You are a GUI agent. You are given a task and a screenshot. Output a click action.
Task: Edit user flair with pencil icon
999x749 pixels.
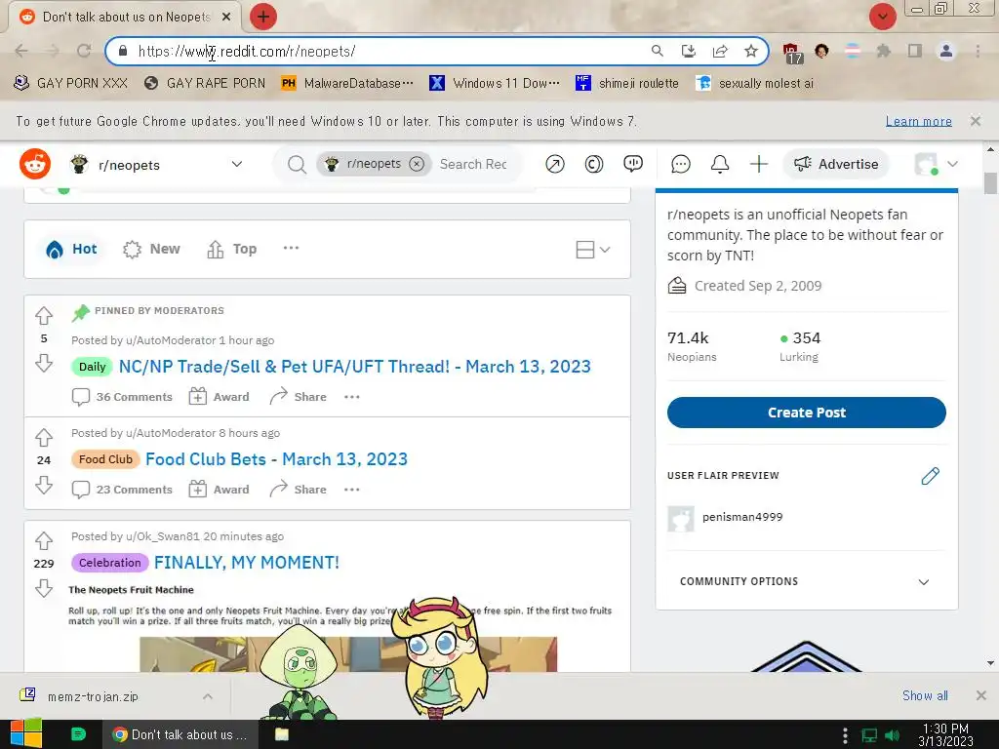(x=930, y=476)
